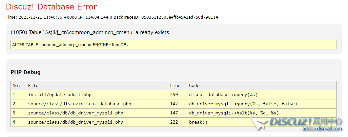Select the install/update_adult.php file cell

60,94
